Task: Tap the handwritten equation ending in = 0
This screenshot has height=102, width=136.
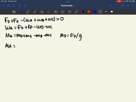Action: tap(34, 20)
